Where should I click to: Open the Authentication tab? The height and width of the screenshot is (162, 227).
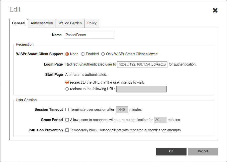coord(42,23)
